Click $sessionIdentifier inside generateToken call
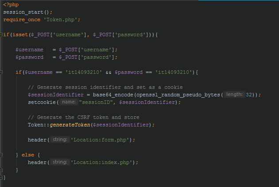This screenshot has height=187, width=279. click(x=120, y=125)
